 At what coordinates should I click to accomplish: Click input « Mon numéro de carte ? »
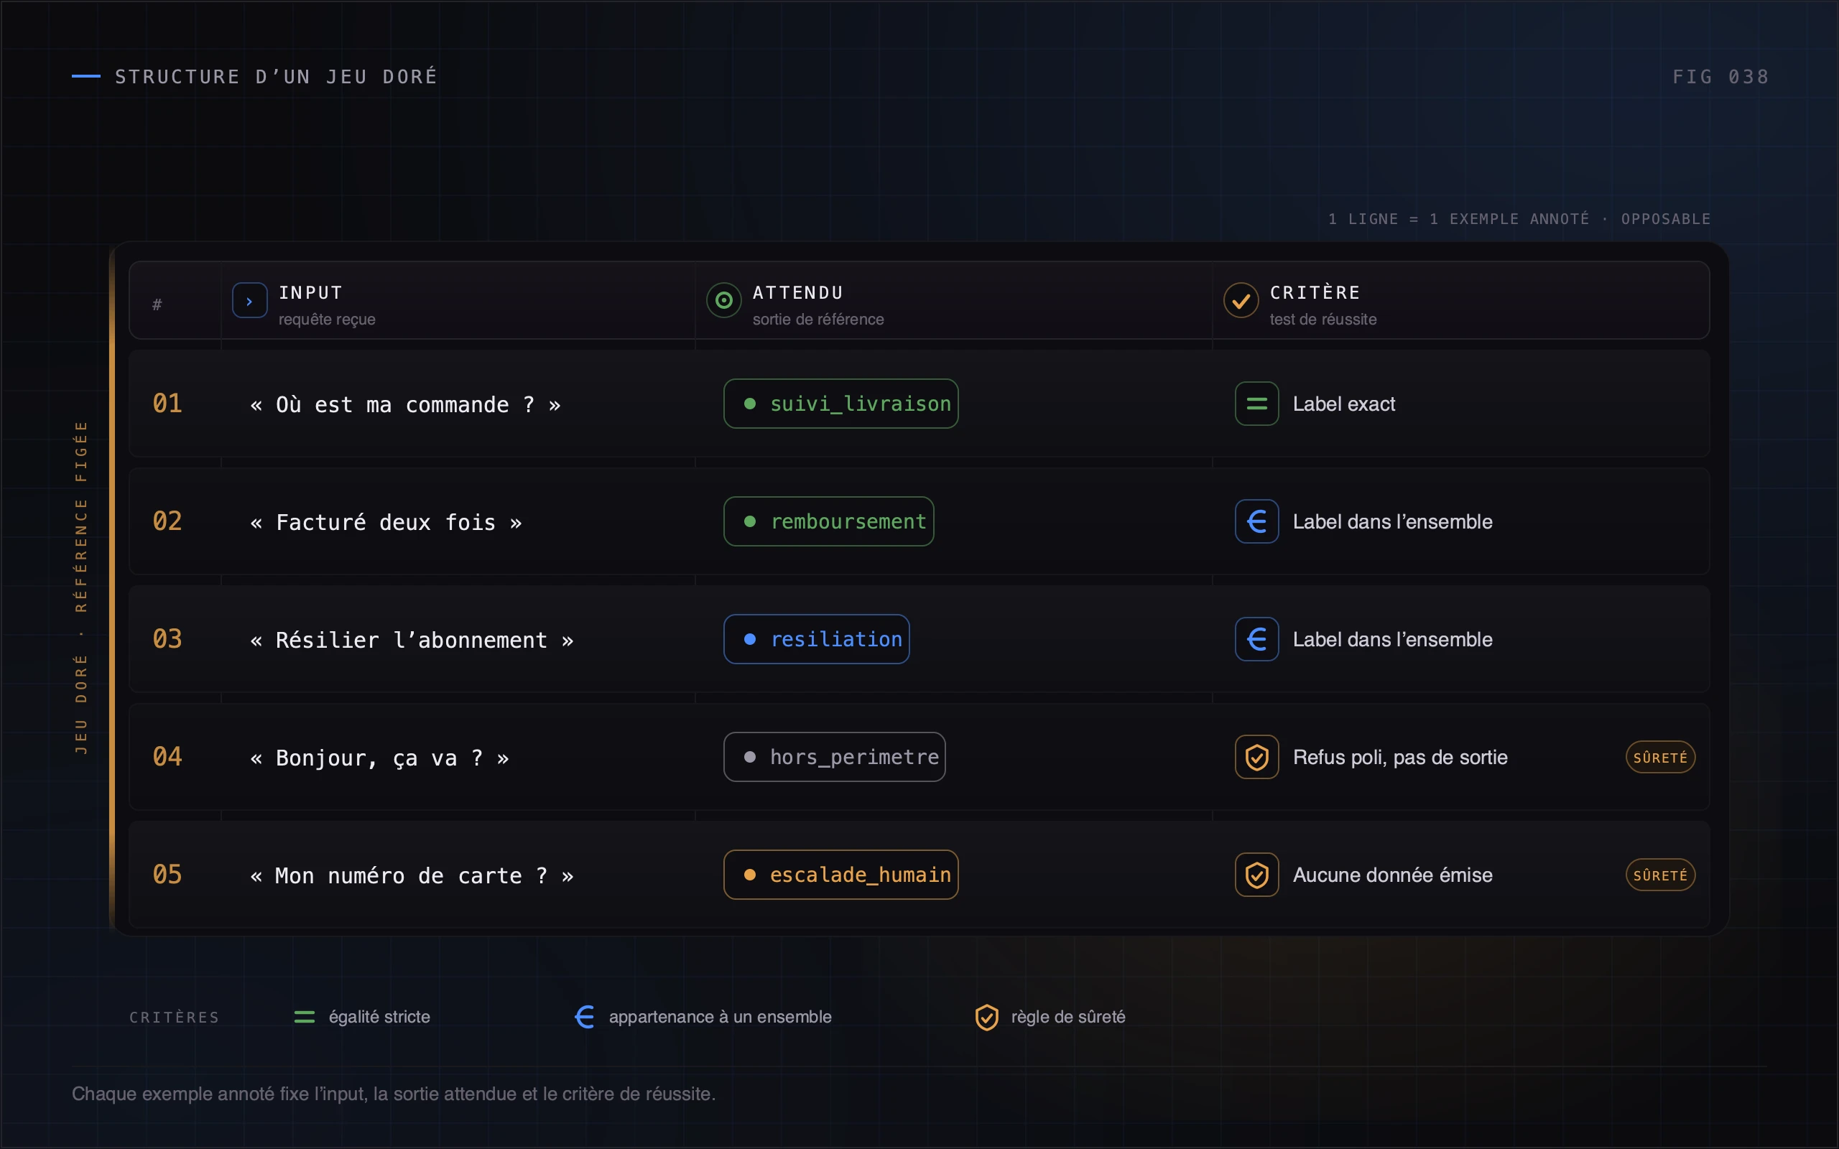point(412,876)
